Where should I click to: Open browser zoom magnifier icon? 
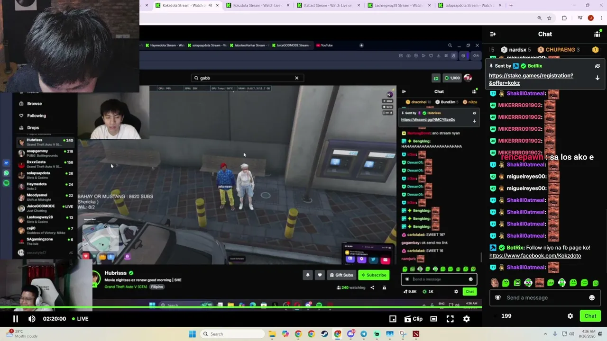coord(539,18)
